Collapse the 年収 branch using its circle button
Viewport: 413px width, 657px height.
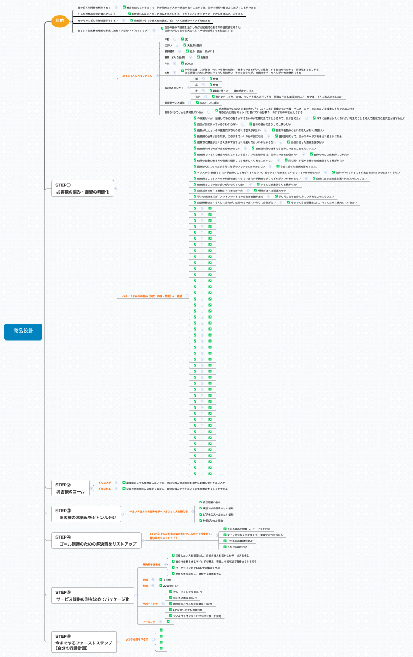coord(174,64)
